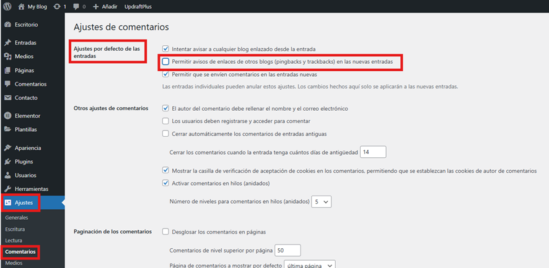Open My Blog in admin bar
549x268 pixels.
click(x=37, y=6)
